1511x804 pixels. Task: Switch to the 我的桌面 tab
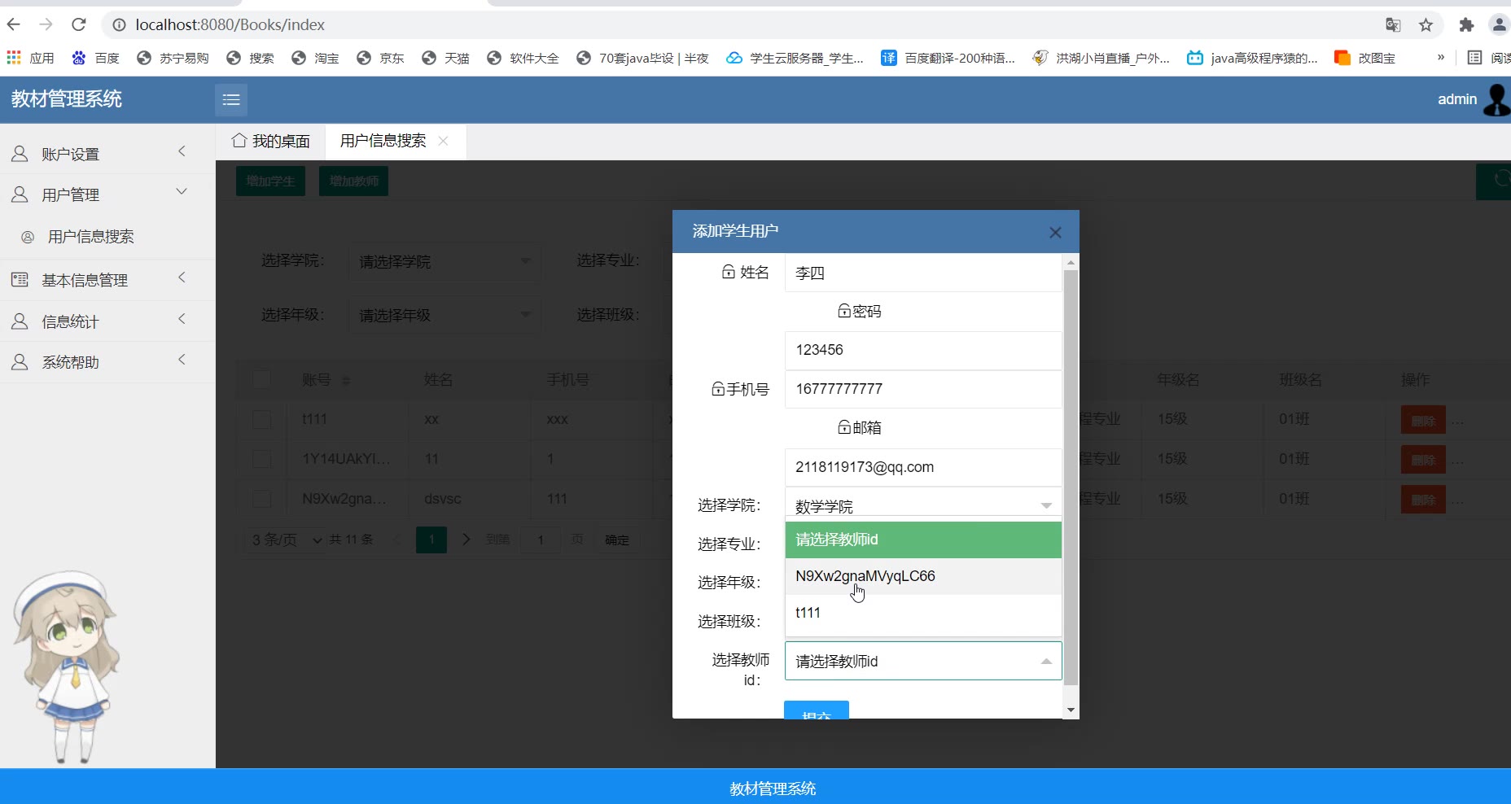click(x=271, y=142)
